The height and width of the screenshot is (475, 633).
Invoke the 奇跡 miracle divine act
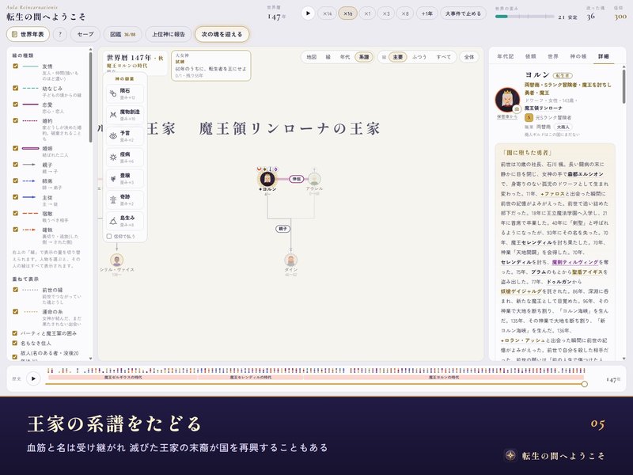coord(125,199)
